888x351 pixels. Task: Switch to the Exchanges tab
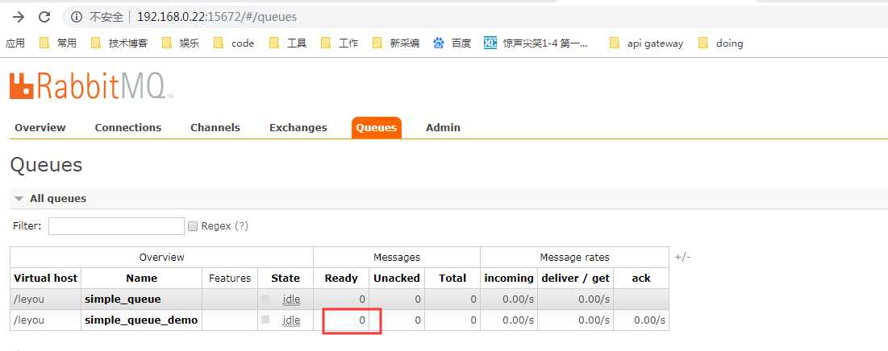coord(298,128)
